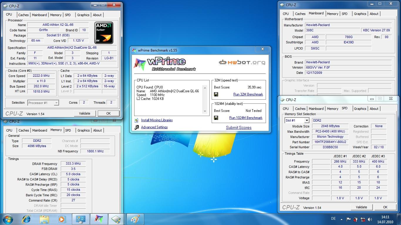The width and height of the screenshot is (401, 225).
Task: Click Install Missing Libraries icon
Action: coord(137,120)
